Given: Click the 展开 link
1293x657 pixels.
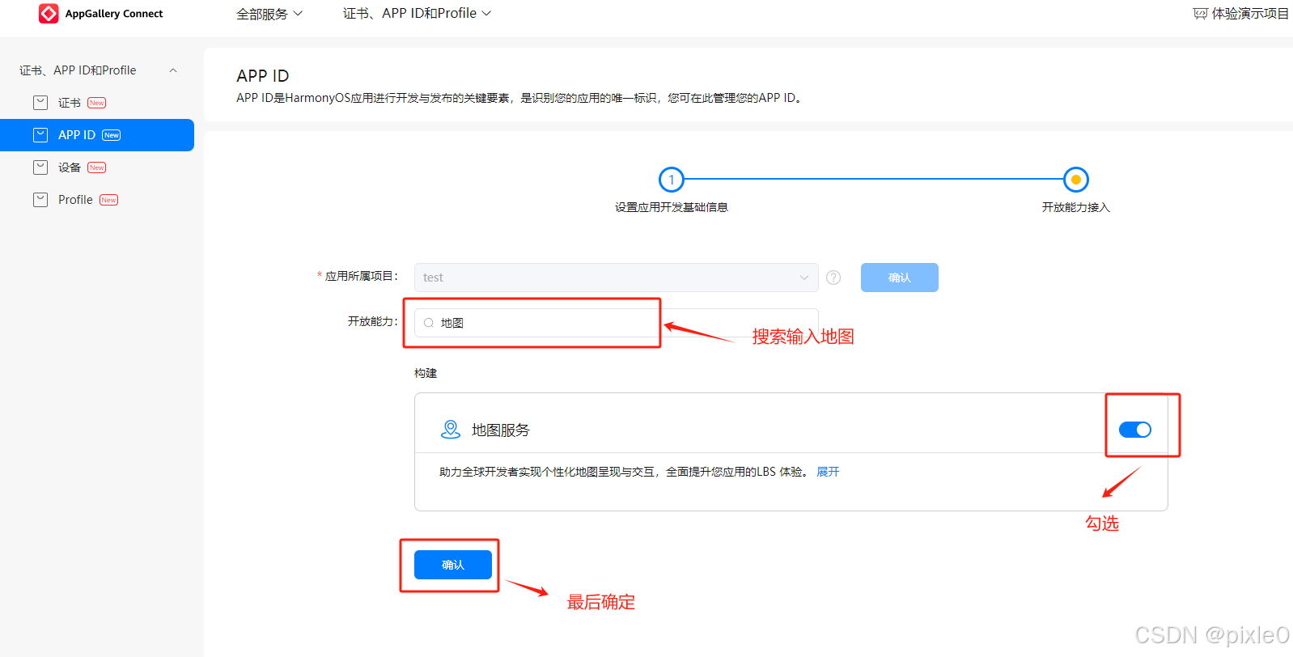Looking at the screenshot, I should [828, 472].
